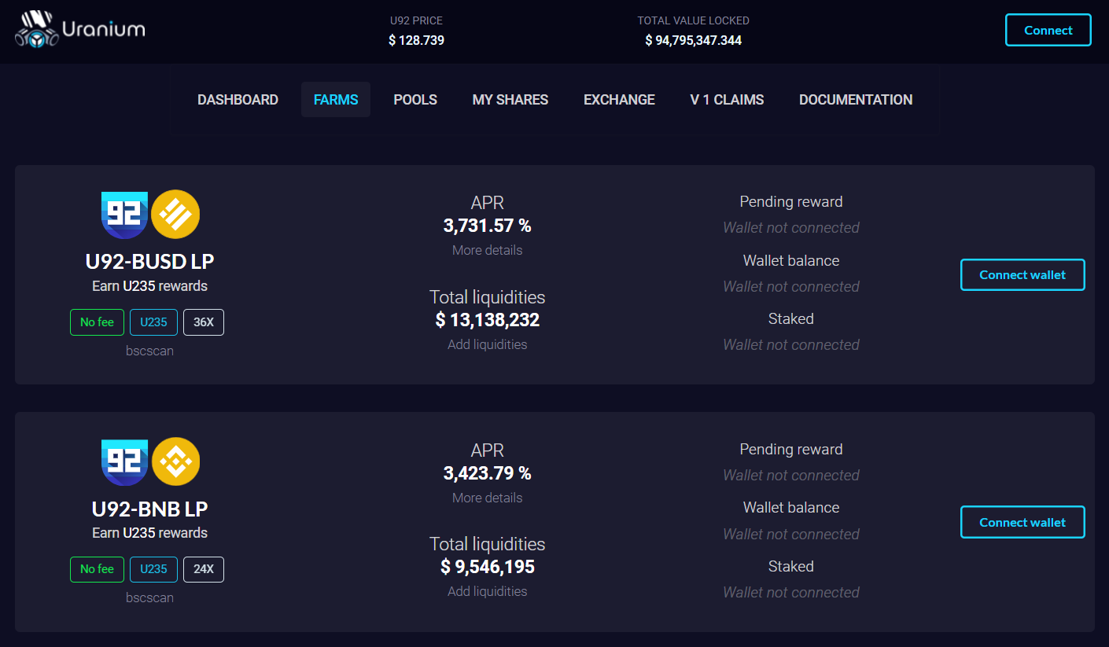The image size is (1109, 647).
Task: Click the 36X multiplier badge
Action: click(204, 322)
